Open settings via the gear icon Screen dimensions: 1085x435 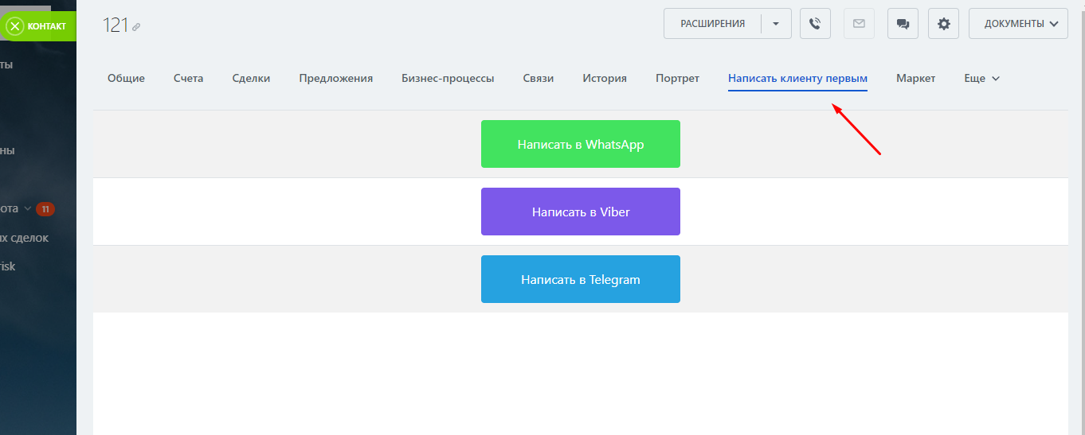click(x=944, y=24)
